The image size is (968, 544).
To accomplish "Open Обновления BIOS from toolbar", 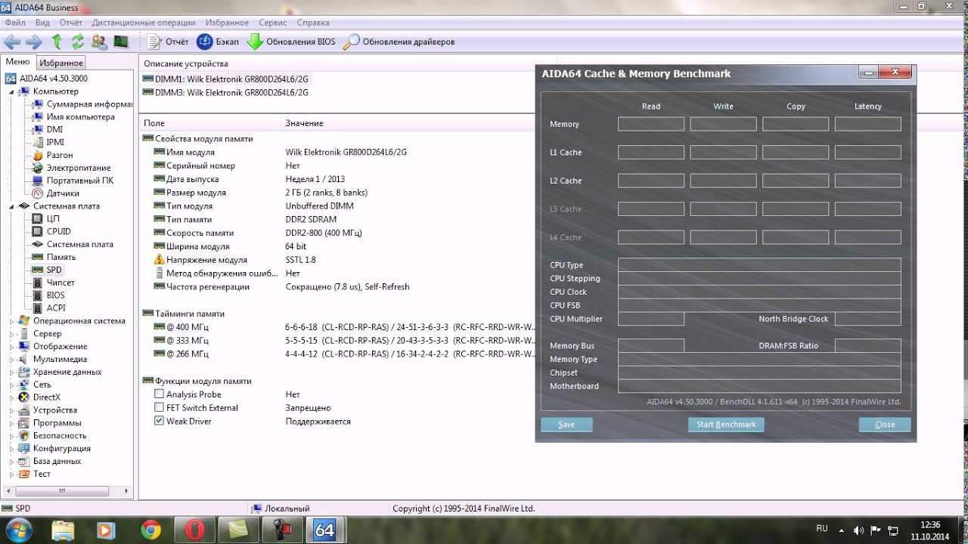I will 291,42.
